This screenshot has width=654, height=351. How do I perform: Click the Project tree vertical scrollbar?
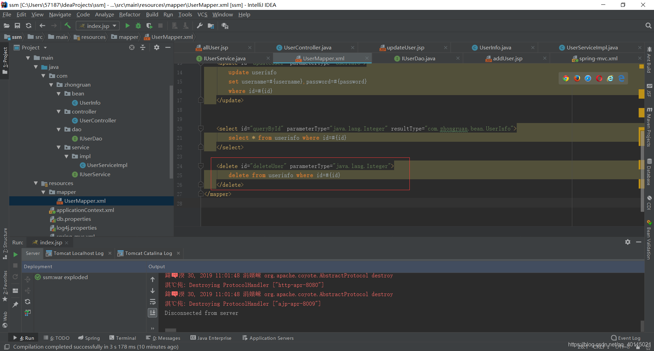(171, 131)
